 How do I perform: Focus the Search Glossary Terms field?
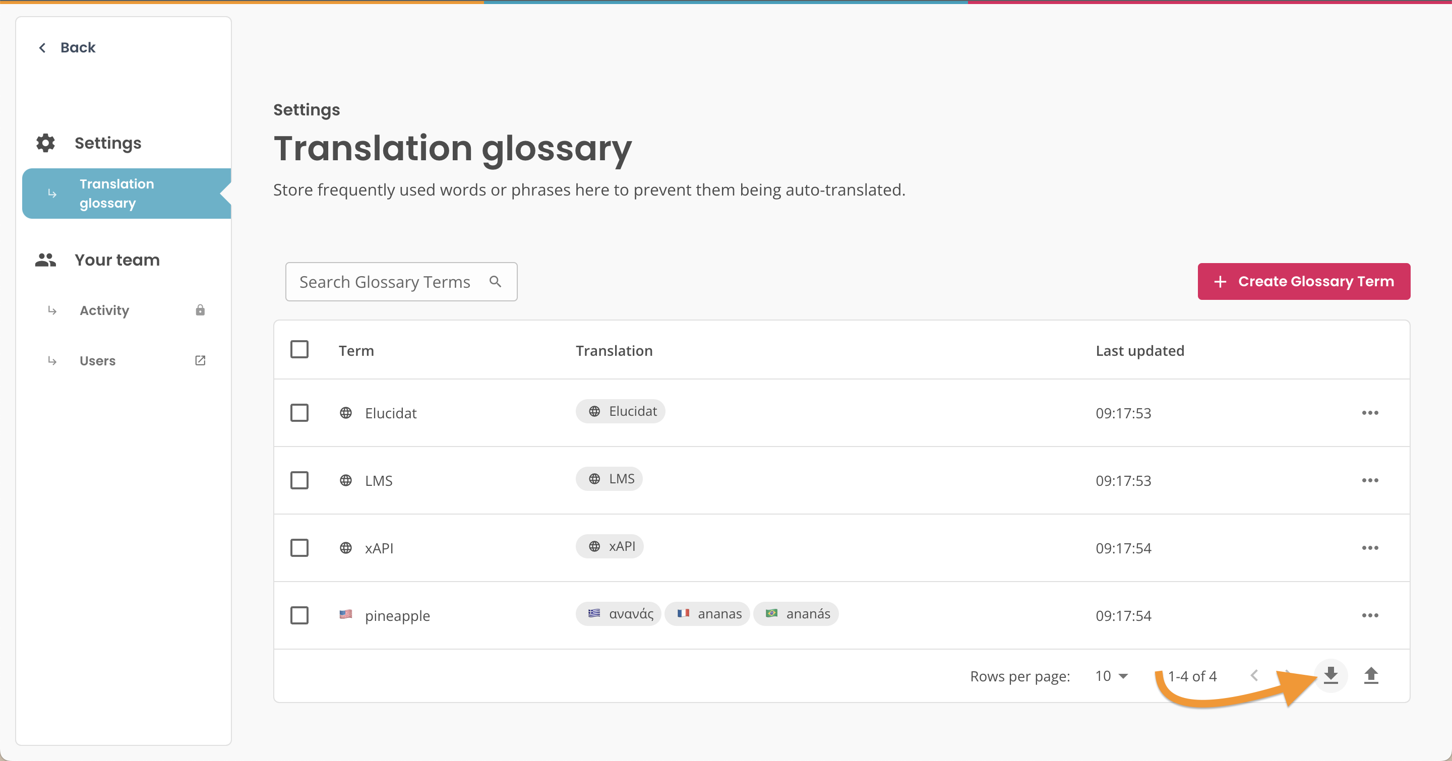click(x=385, y=282)
